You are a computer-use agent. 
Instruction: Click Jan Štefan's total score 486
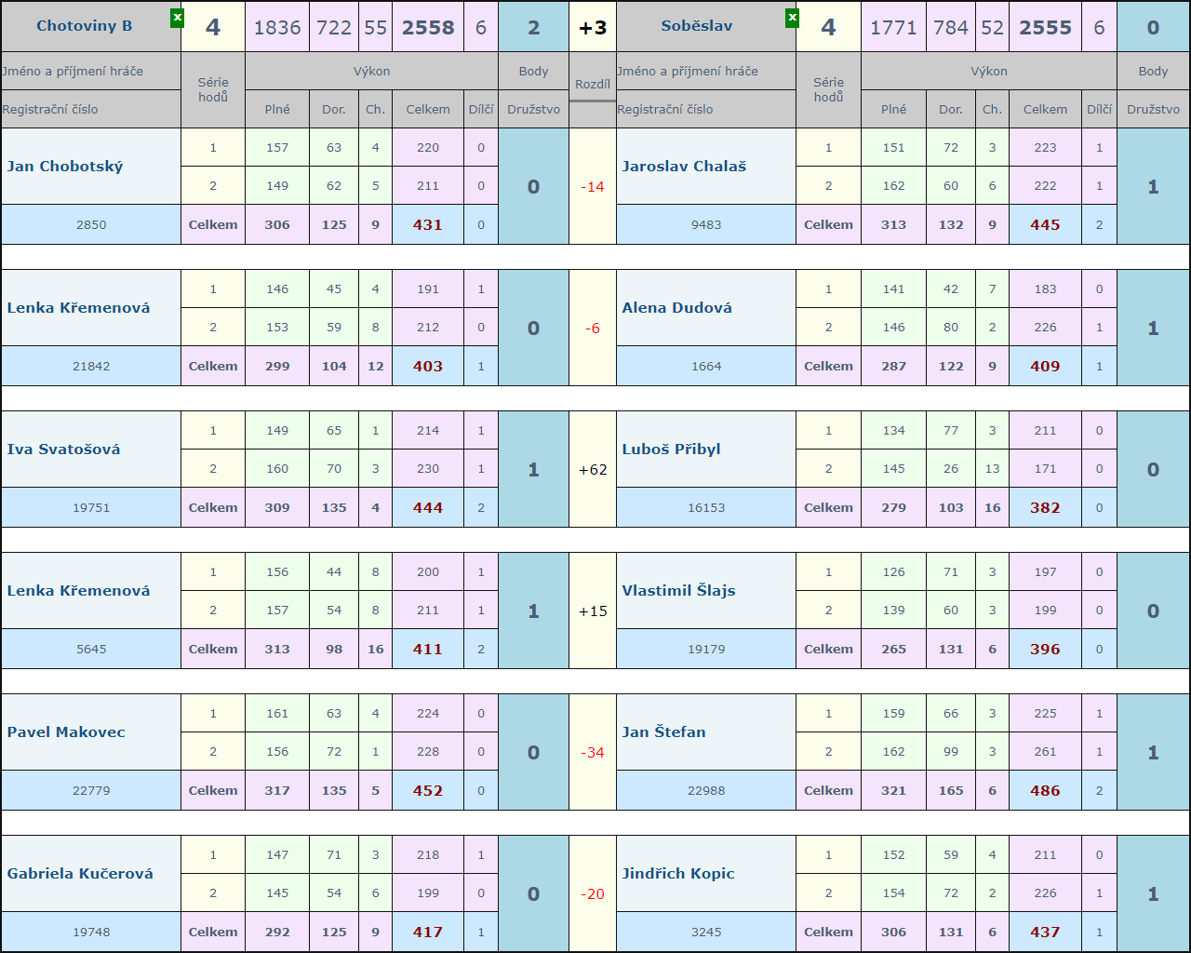click(x=1045, y=790)
